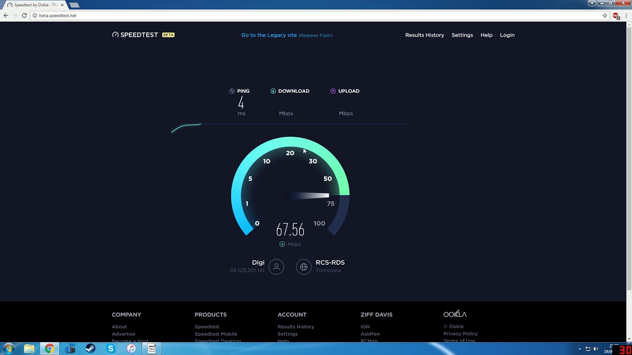Viewport: 632px width, 355px height.
Task: Click the RCS-RDS server name
Action: point(330,263)
